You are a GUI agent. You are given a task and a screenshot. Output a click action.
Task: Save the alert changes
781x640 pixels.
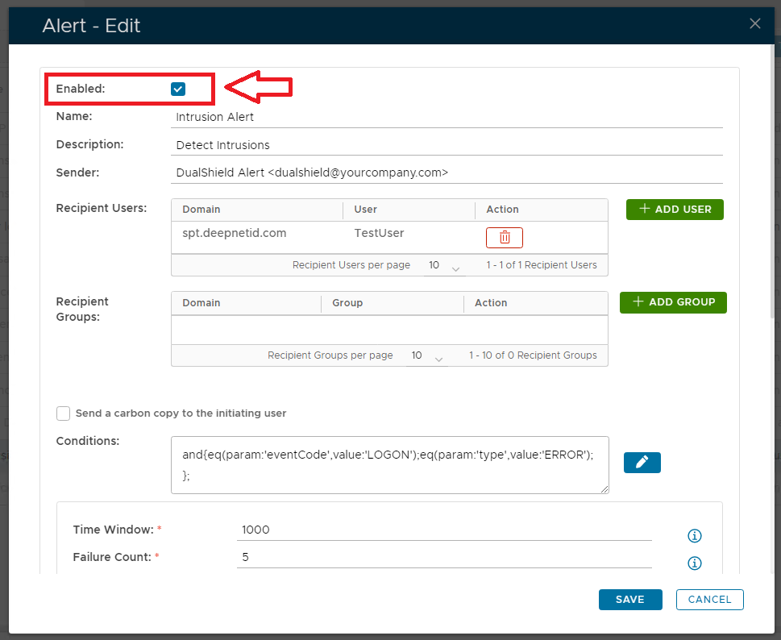(x=629, y=600)
